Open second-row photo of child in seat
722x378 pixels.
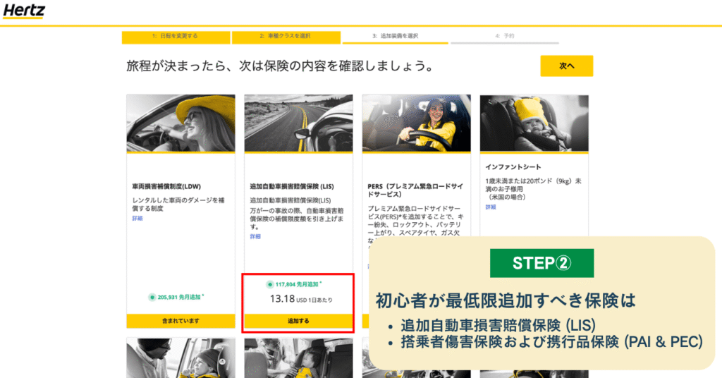click(x=298, y=358)
